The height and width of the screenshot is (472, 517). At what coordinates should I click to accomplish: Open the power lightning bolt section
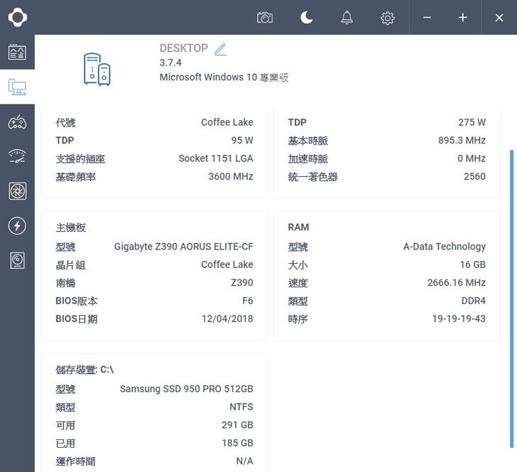click(17, 226)
